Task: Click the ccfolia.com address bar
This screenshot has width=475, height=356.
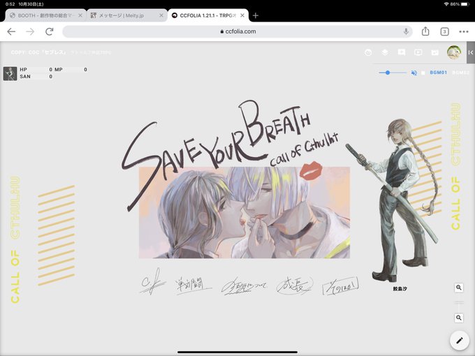Action: tap(237, 31)
